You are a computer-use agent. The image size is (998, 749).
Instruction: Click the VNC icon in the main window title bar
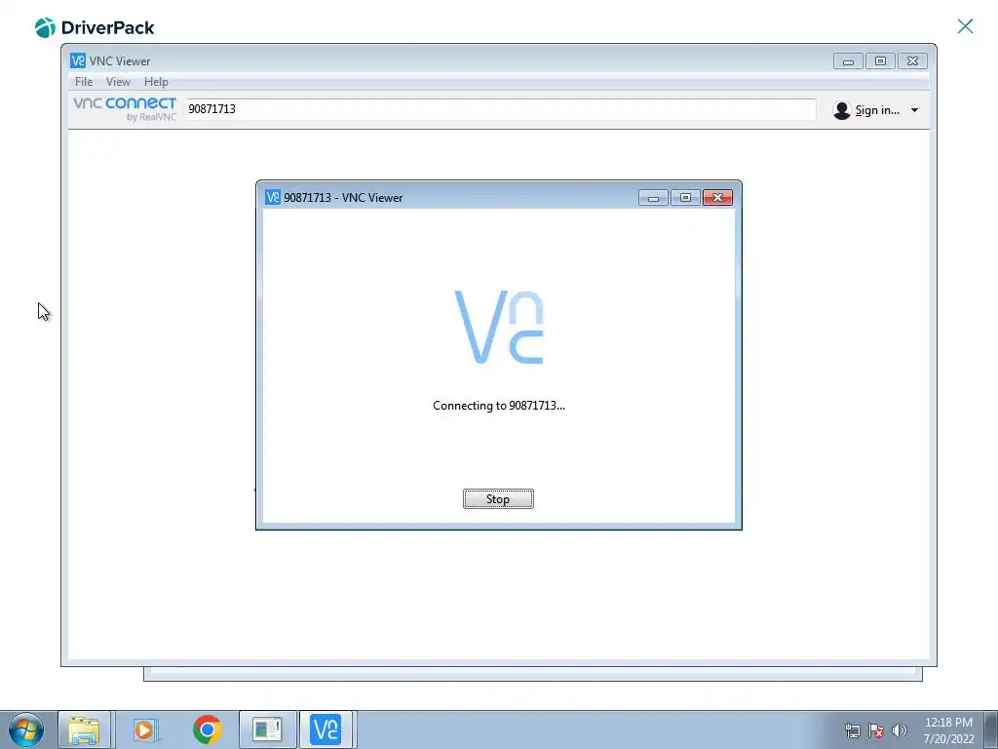point(78,60)
